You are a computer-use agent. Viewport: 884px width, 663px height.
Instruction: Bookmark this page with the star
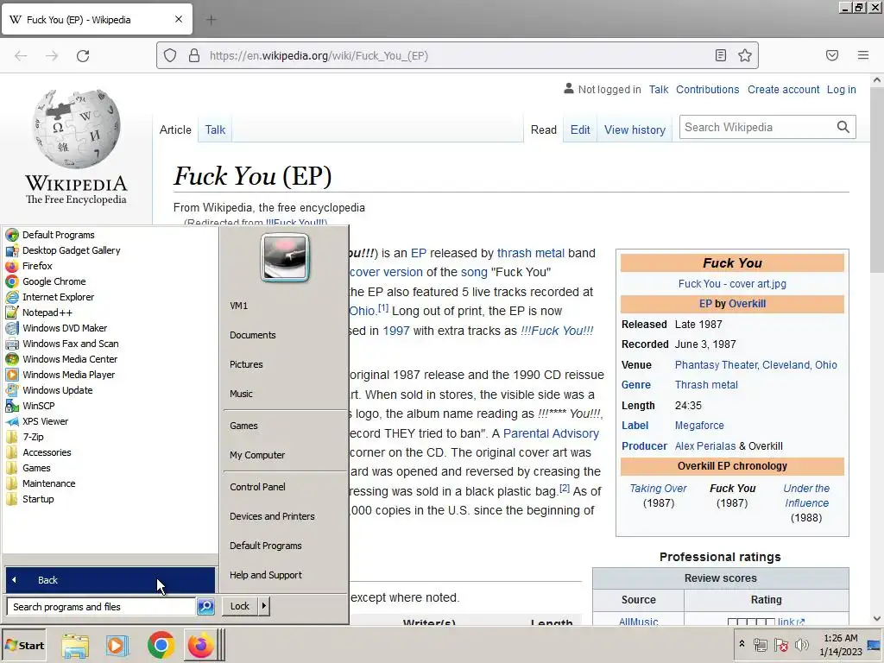point(745,55)
